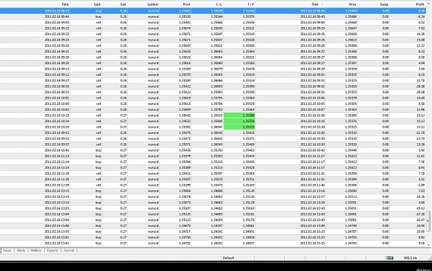Select open time 2011.02.16 12:39
Screen dimensions: 432x271
(57, 185)
